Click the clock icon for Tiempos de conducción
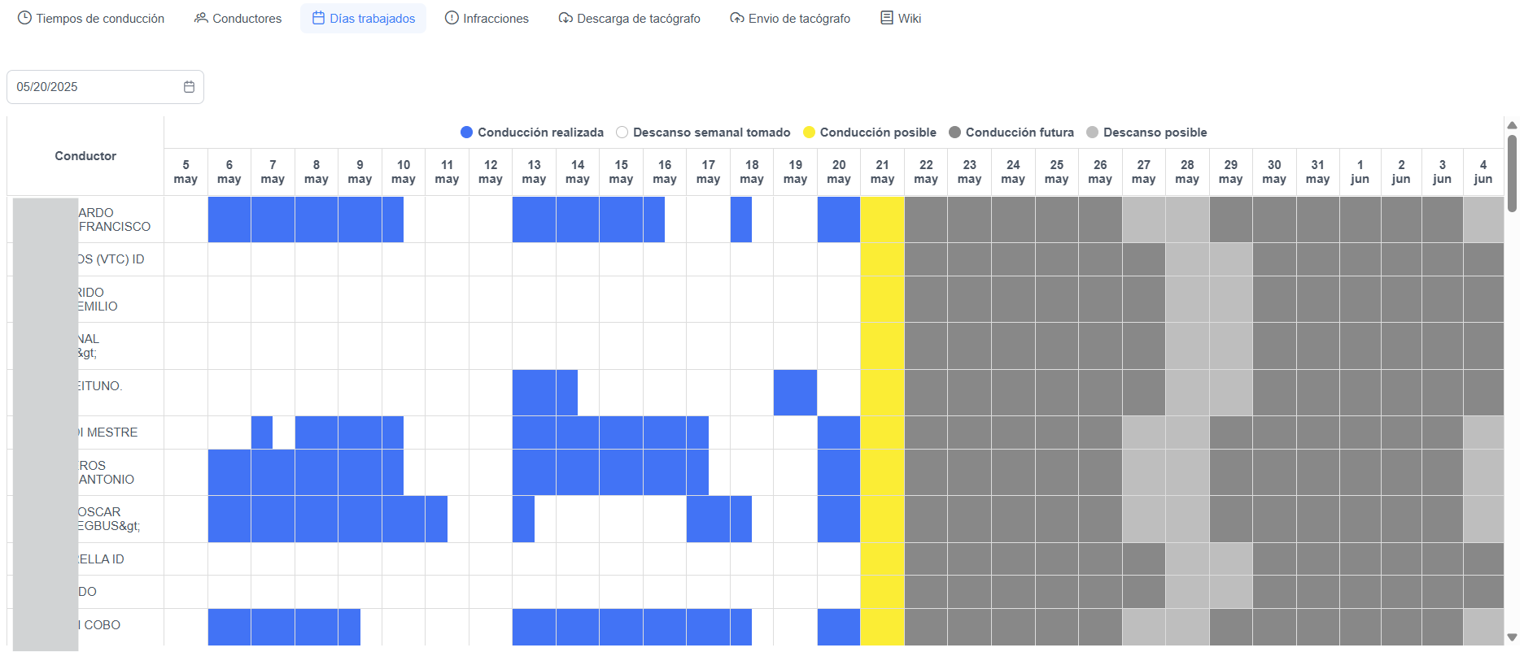 24,18
